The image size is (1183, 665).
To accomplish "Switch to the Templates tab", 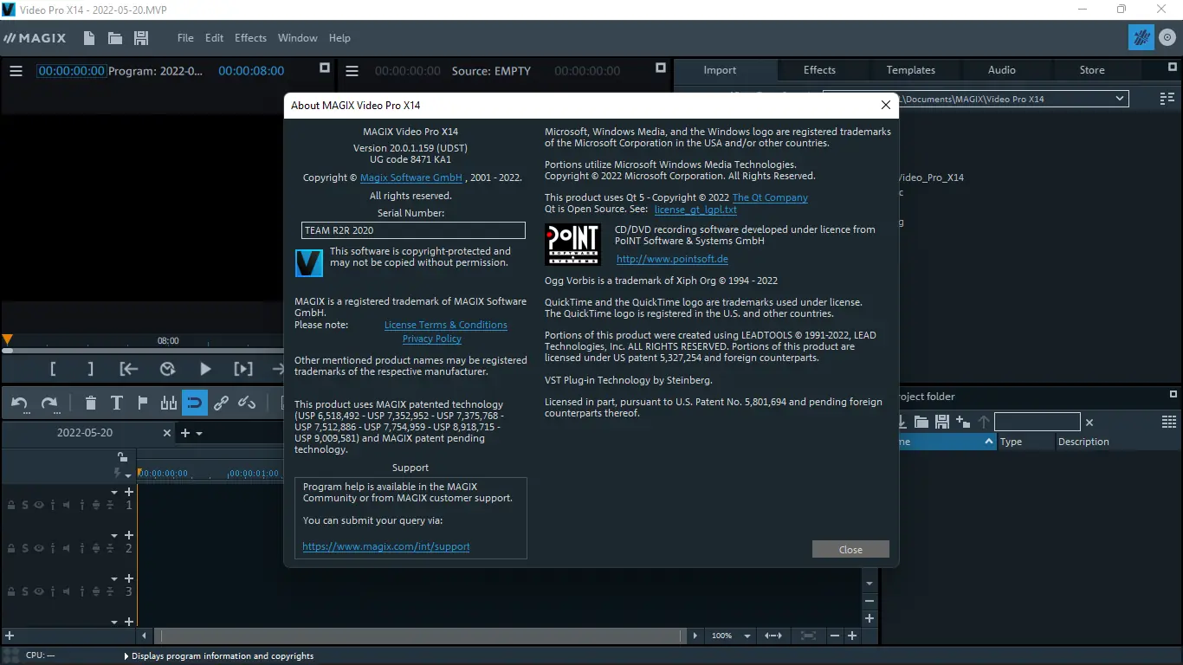I will [910, 70].
